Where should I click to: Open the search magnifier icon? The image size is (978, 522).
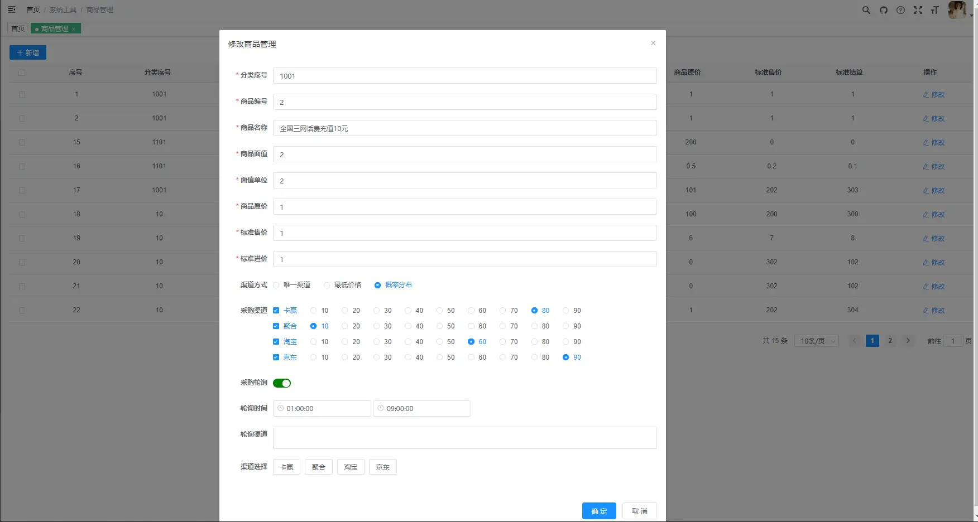pyautogui.click(x=866, y=10)
